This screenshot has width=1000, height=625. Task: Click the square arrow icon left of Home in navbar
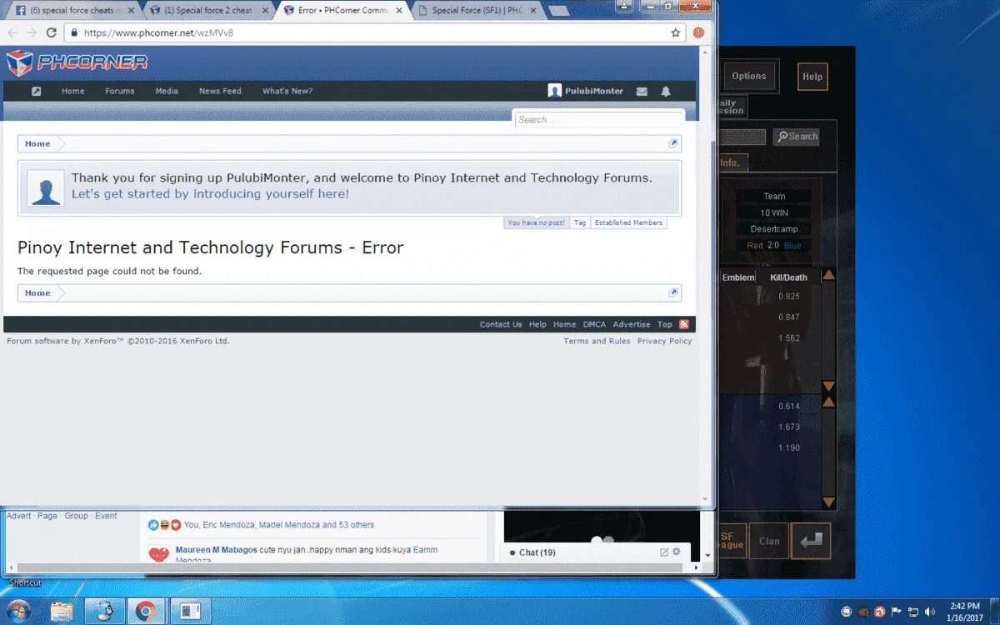[x=36, y=91]
